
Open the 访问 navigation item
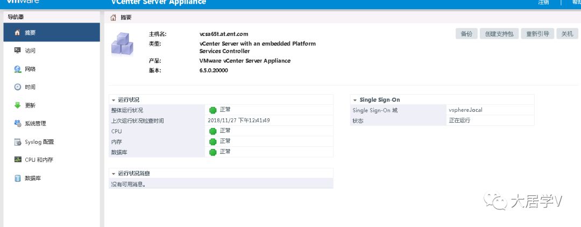[x=52, y=51]
